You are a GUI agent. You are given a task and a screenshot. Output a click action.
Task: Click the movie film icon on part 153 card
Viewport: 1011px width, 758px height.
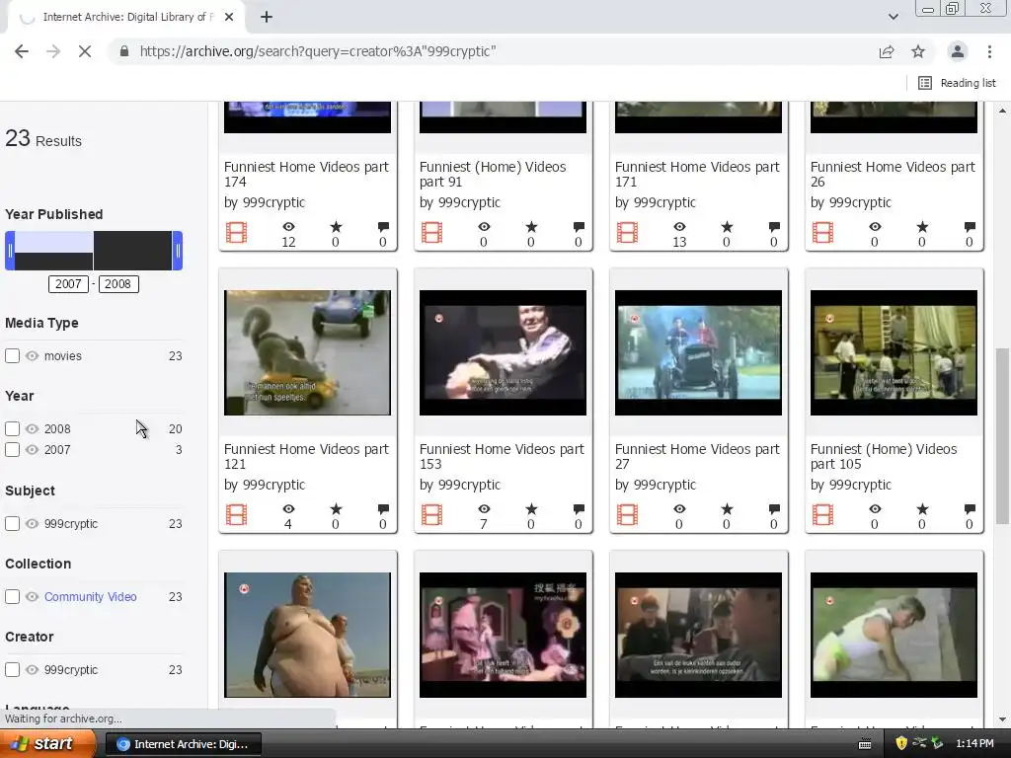coord(432,514)
